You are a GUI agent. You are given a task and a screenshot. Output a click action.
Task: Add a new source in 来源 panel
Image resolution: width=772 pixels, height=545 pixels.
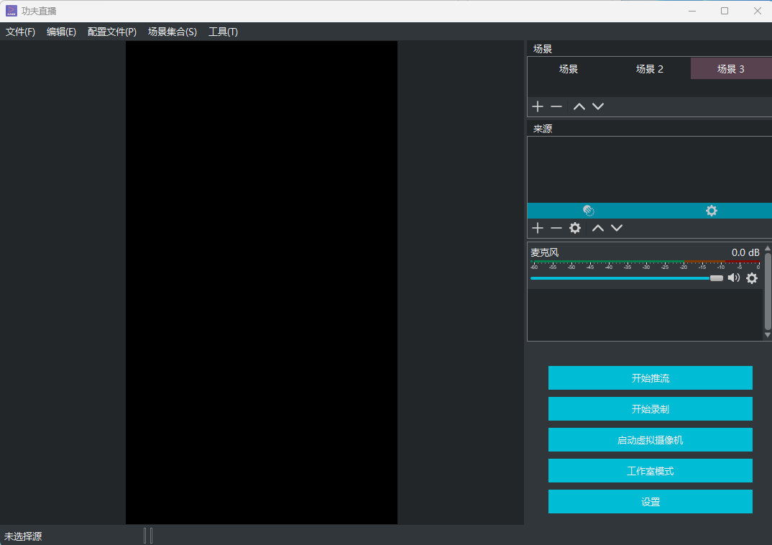(x=537, y=228)
